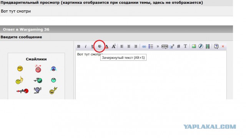Screen dimensions: 246x138
Task: Click the edit pencil icon in toolbar
Action: coord(172,46)
